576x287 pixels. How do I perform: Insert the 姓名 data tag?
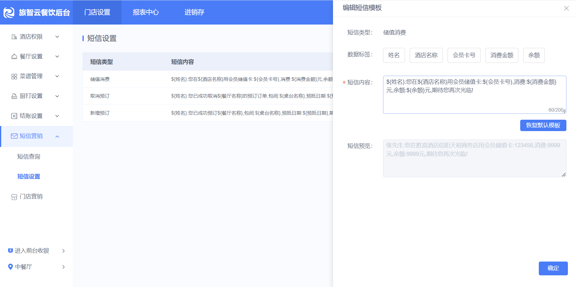[394, 55]
